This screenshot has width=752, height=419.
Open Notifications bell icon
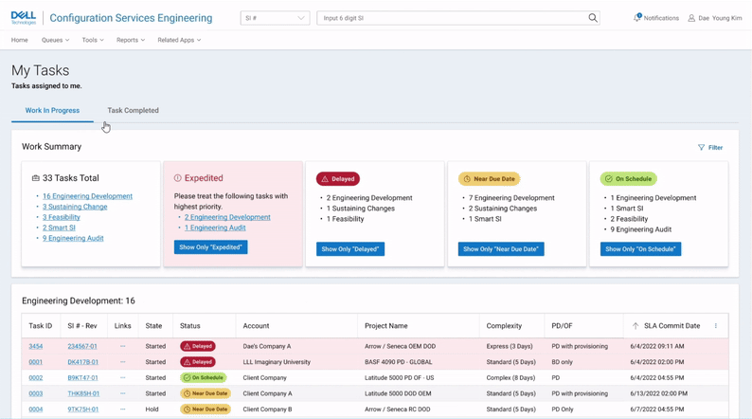point(637,18)
